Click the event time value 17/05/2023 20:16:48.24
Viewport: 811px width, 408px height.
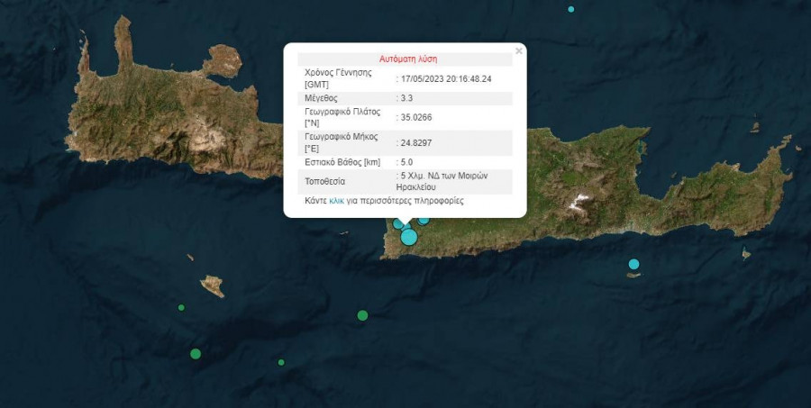click(x=446, y=78)
